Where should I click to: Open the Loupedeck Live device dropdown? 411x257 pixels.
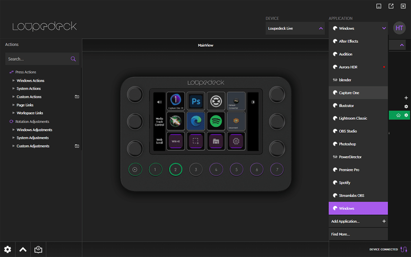(x=295, y=28)
